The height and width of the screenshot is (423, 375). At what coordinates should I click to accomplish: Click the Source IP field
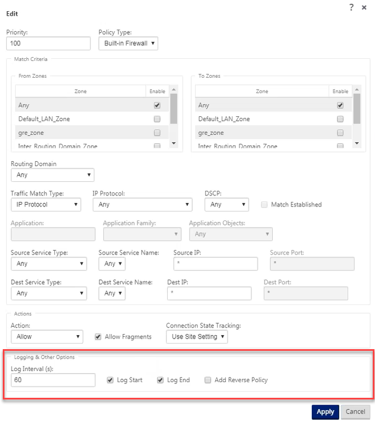216,264
